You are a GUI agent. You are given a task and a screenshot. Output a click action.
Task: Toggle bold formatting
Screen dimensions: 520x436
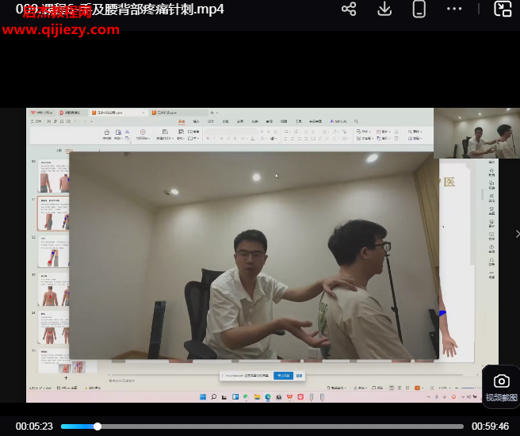(x=208, y=138)
